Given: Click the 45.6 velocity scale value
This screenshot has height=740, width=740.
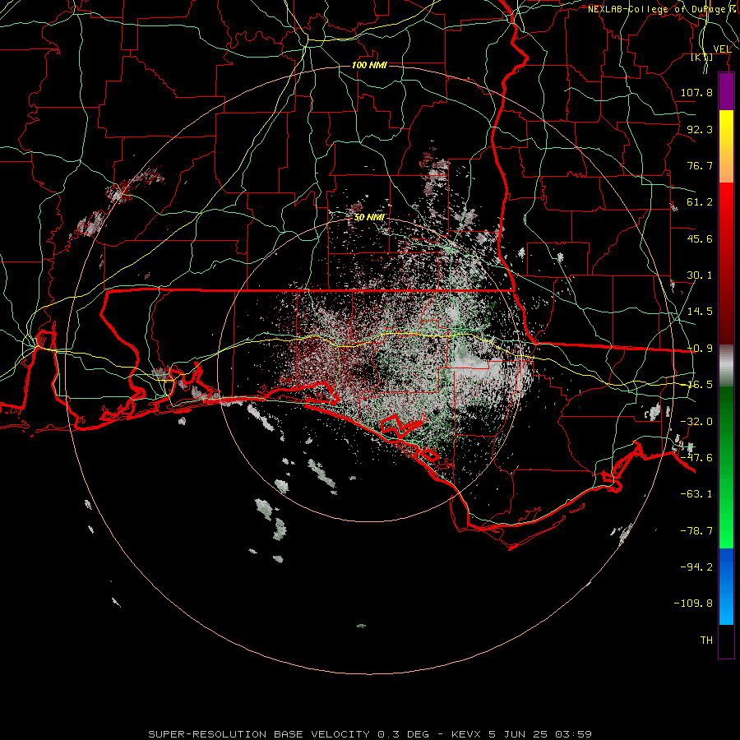Looking at the screenshot, I should coord(700,238).
